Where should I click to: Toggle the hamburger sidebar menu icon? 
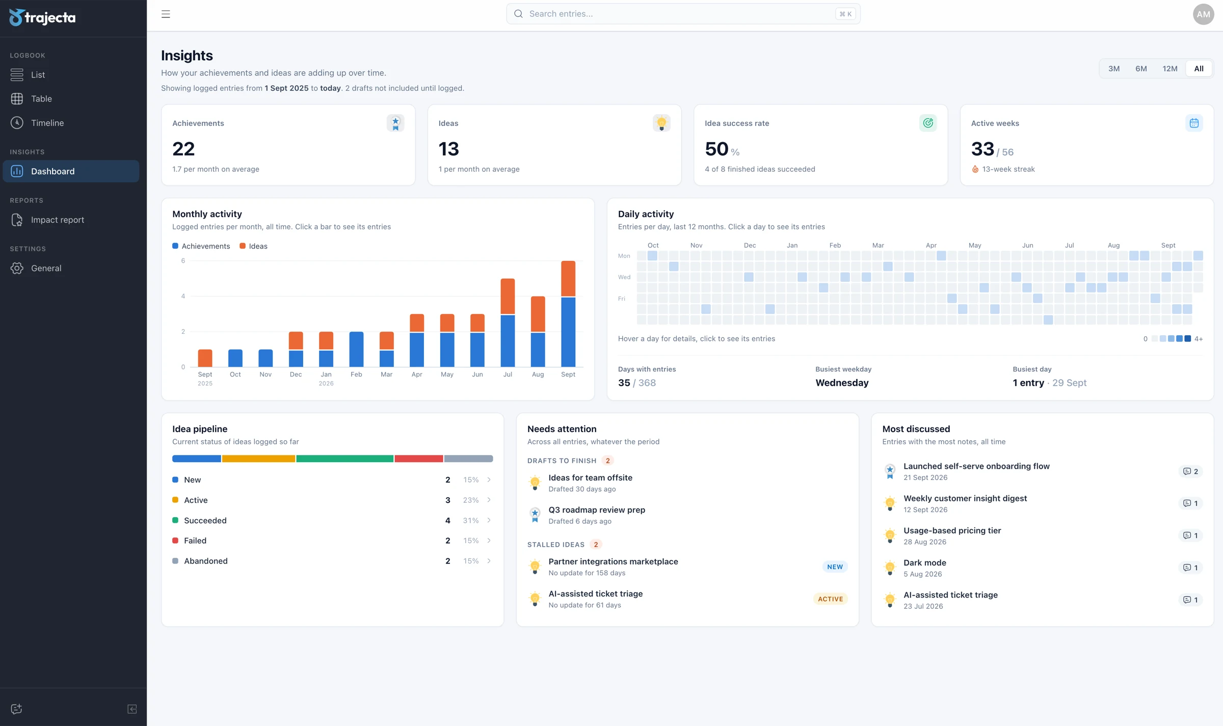166,14
